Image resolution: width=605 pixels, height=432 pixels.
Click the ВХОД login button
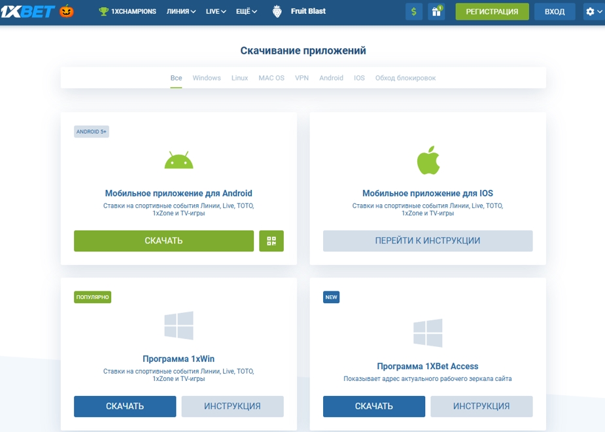pyautogui.click(x=555, y=12)
